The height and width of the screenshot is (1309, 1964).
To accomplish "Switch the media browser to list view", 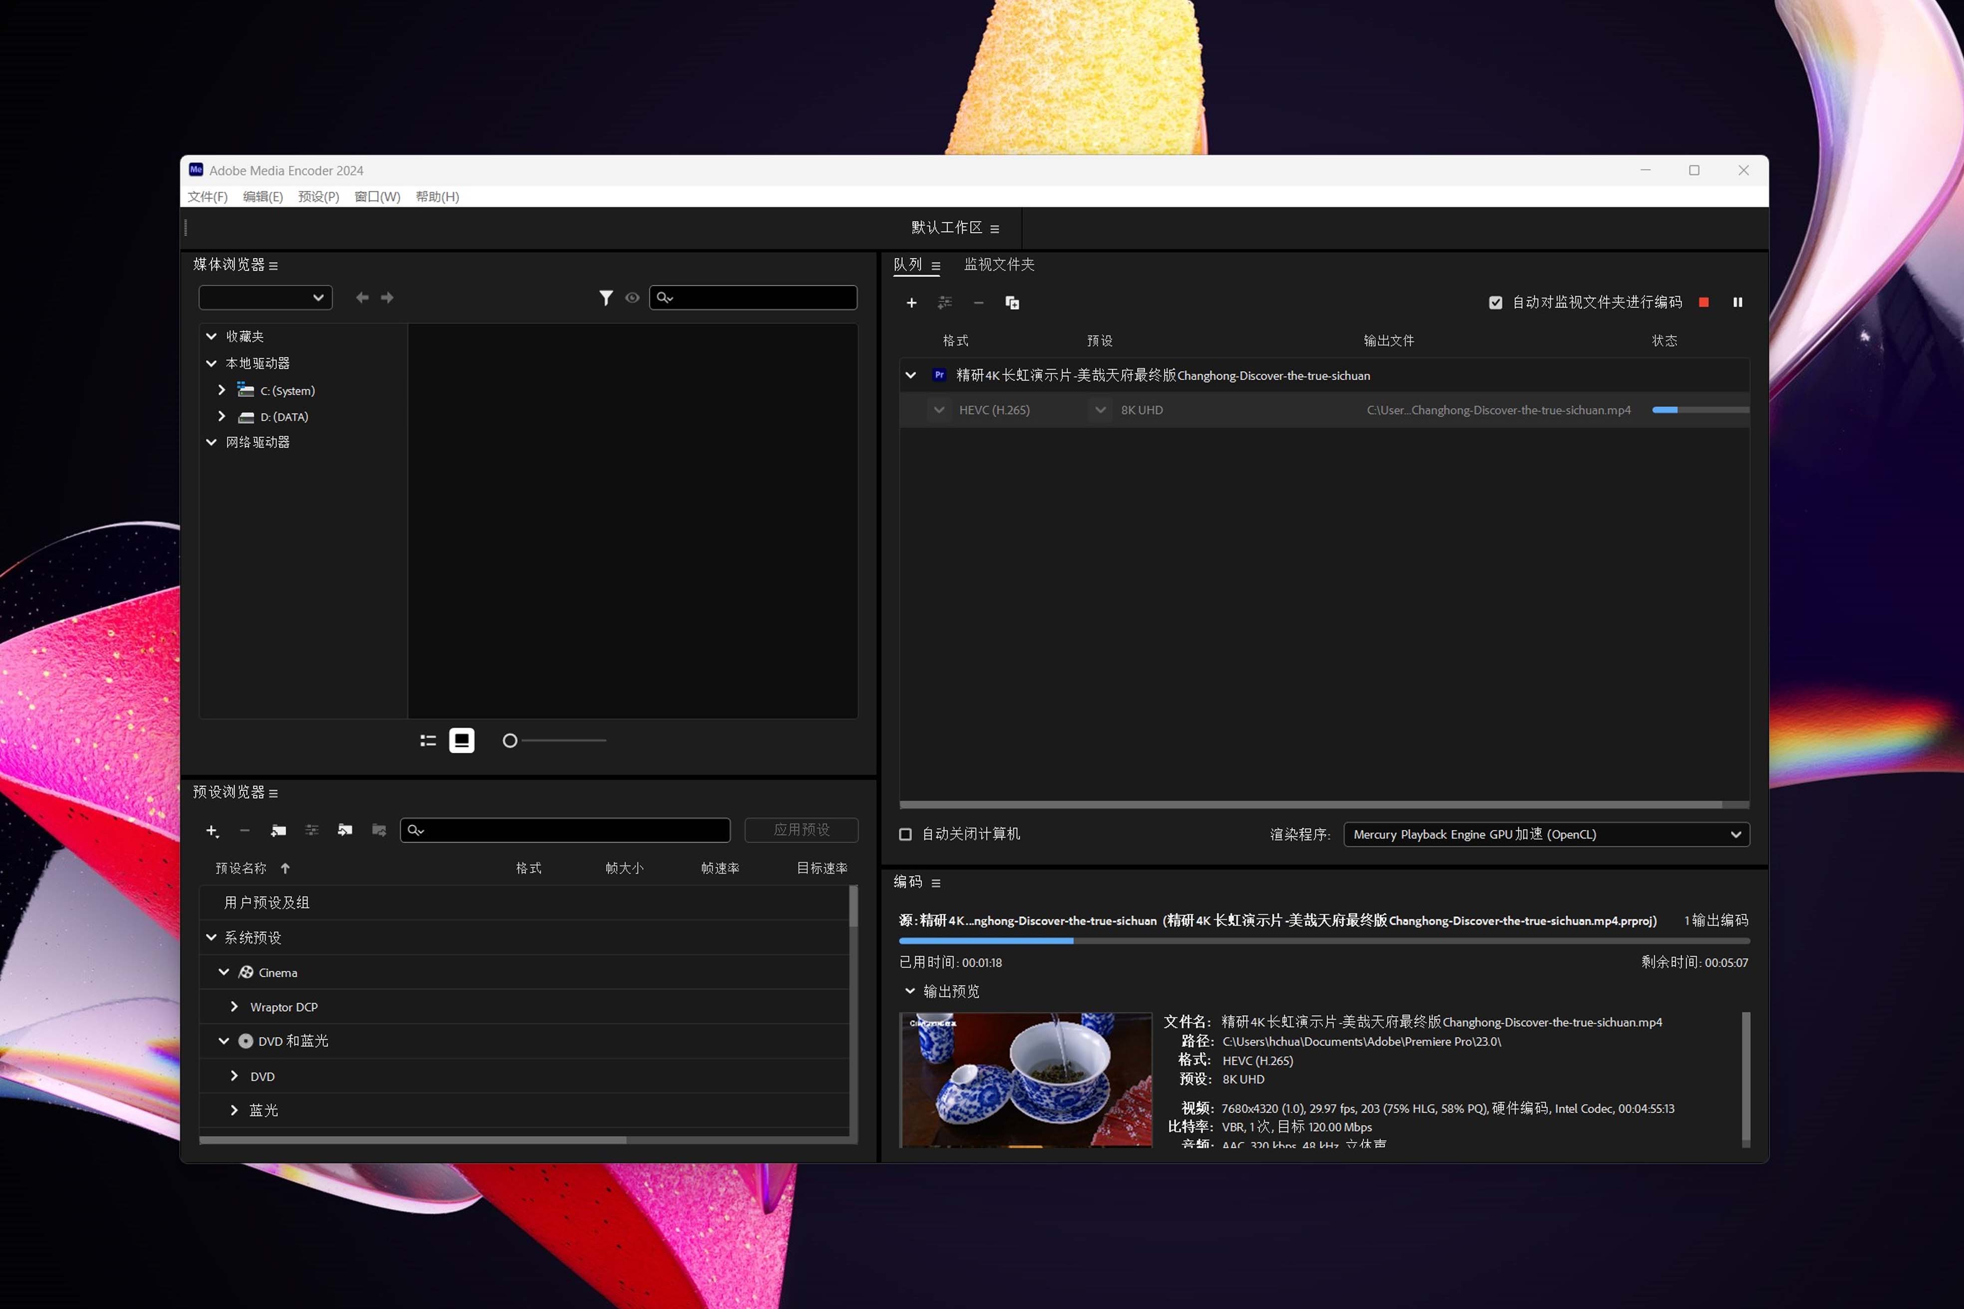I will pyautogui.click(x=428, y=740).
